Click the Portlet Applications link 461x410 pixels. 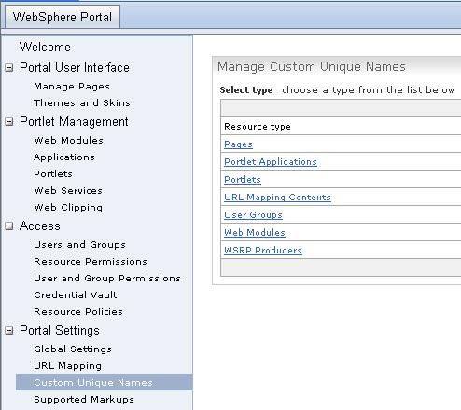coord(271,162)
